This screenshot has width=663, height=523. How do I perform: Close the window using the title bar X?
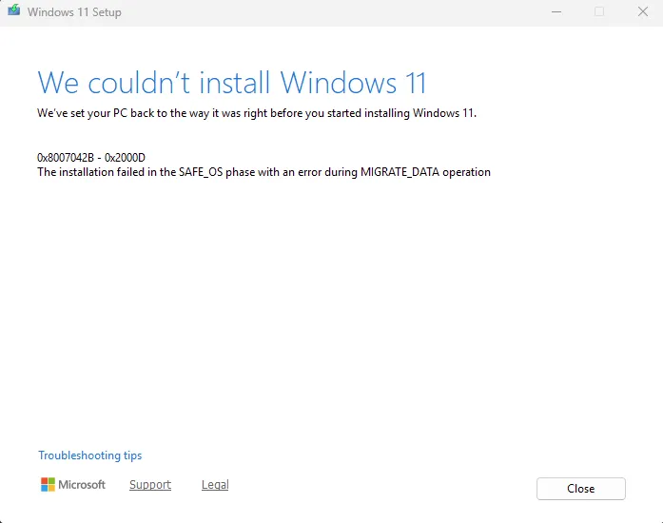[642, 12]
